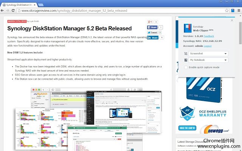Share the article on LinkedIn
Screen dimensions: 242x151
point(153,38)
